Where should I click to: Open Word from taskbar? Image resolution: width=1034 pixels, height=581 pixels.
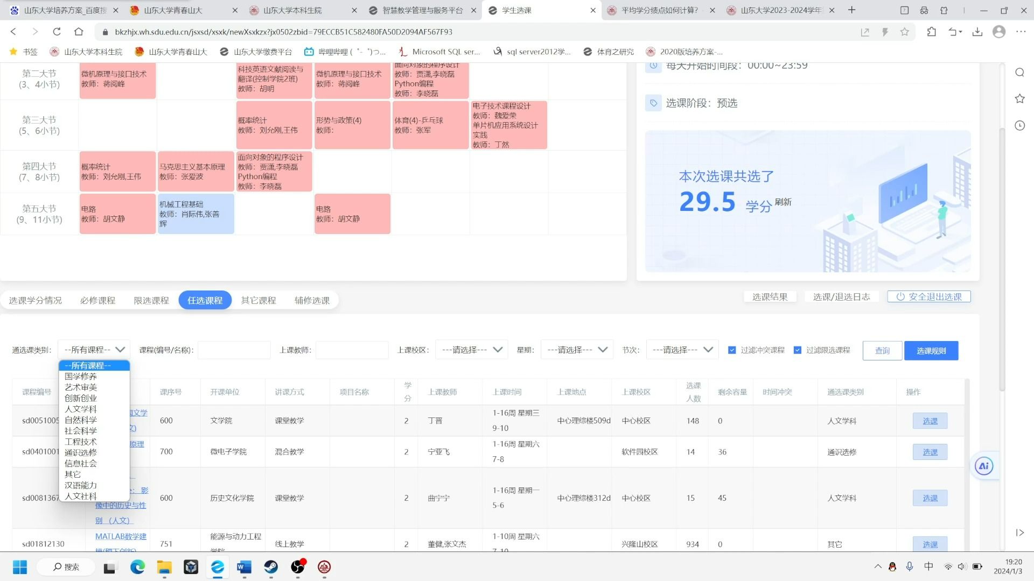pyautogui.click(x=244, y=567)
